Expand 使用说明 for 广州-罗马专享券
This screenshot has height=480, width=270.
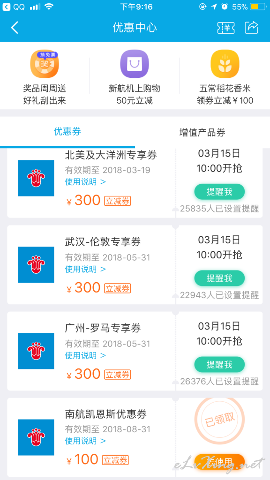point(85,355)
